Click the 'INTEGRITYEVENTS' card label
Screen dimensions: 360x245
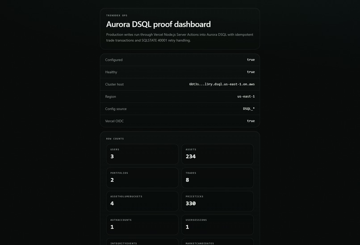pyautogui.click(x=124, y=243)
